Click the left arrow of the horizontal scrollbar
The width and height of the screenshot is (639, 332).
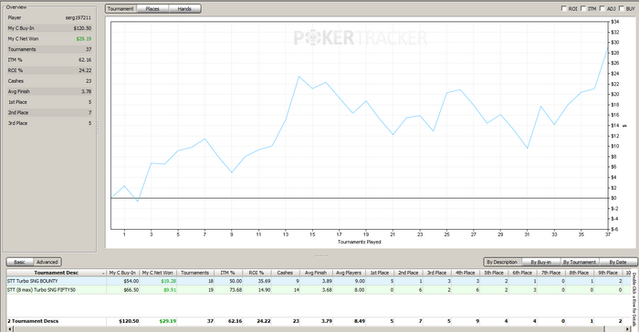[x=10, y=328]
